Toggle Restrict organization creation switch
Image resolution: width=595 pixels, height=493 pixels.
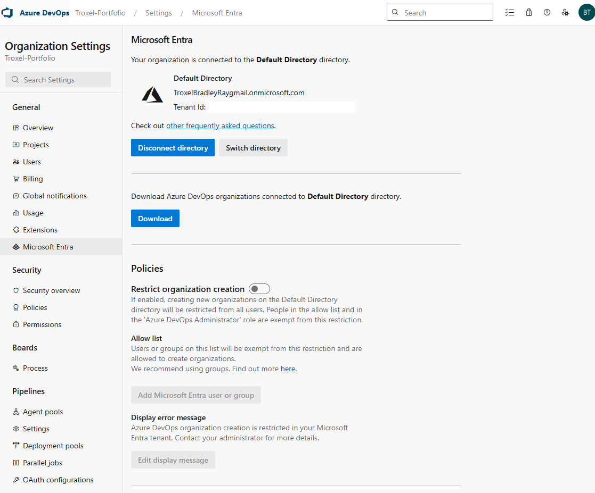pos(259,289)
